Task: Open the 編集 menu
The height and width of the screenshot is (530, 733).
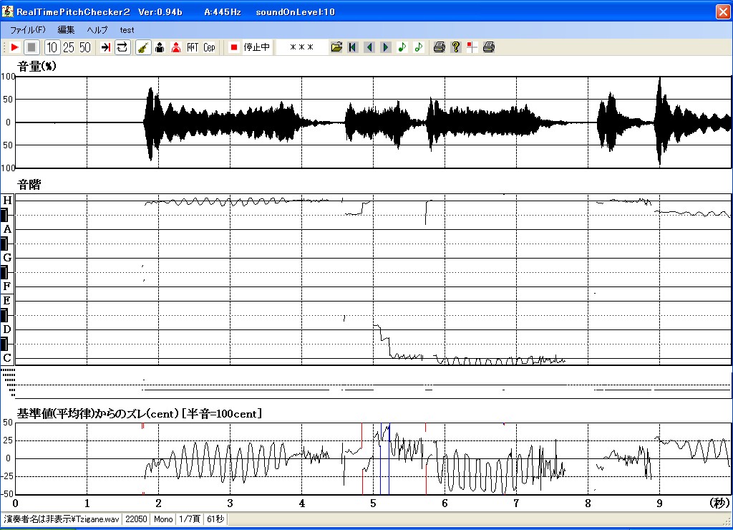Action: (66, 30)
